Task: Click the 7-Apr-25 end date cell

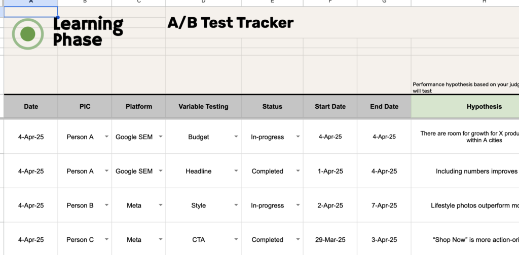Action: [384, 205]
